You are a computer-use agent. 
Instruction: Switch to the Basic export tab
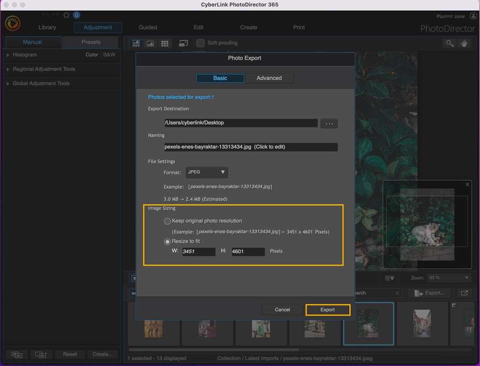[x=220, y=78]
